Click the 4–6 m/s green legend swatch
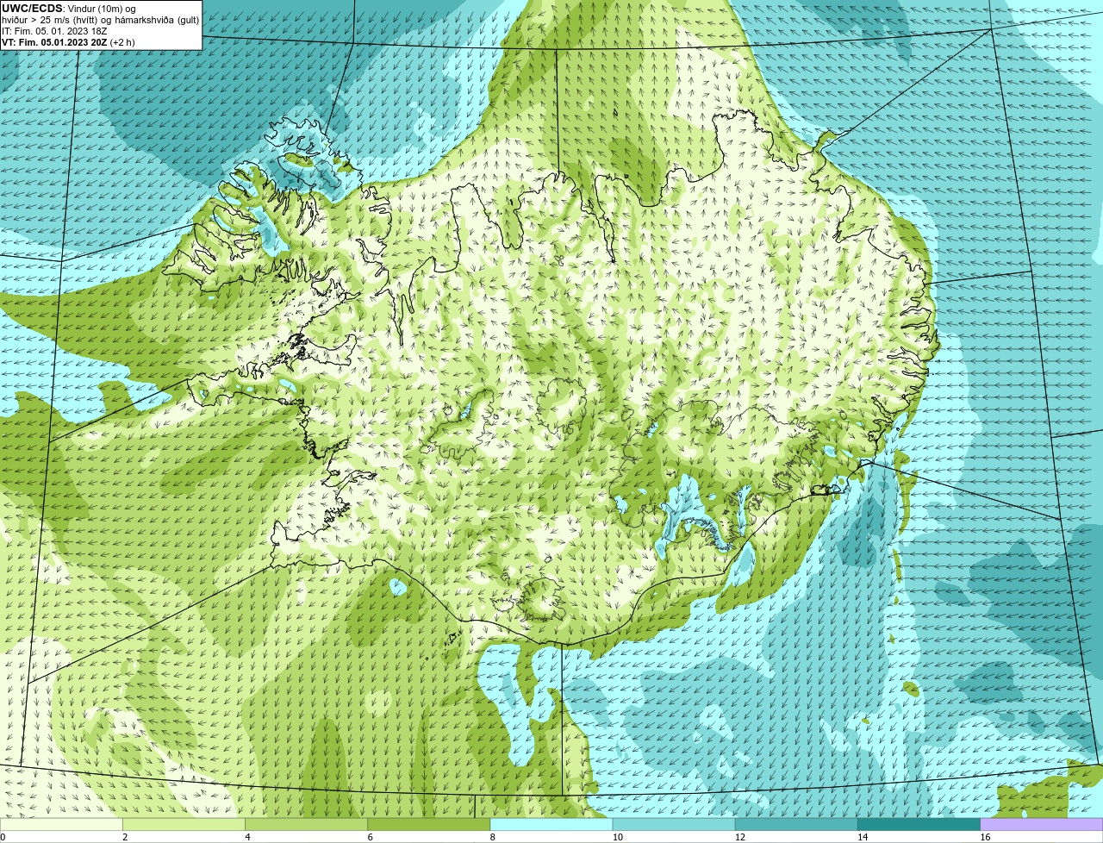Screen dimensions: 1103x843 pyautogui.click(x=306, y=825)
